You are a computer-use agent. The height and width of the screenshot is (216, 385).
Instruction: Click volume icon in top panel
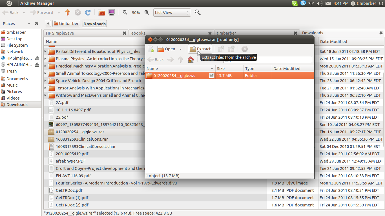point(319,3)
